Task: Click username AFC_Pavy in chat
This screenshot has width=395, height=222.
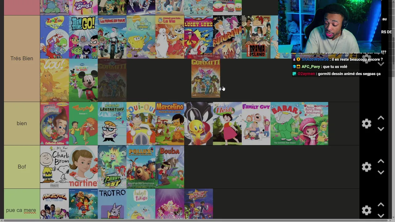Action: (x=311, y=67)
